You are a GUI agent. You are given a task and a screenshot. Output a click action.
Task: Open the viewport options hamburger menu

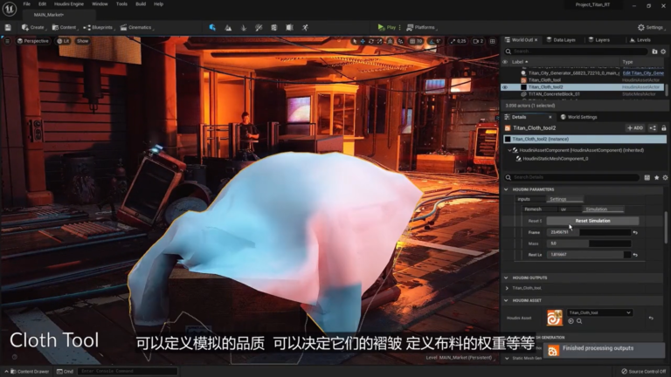(7, 41)
